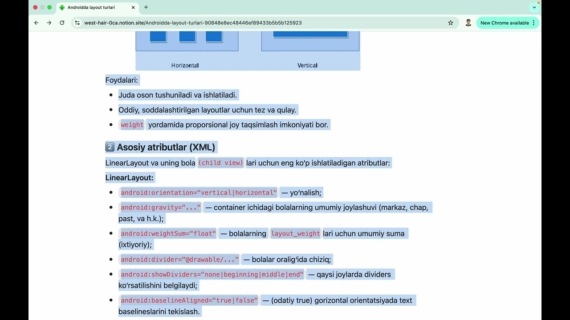Screen dimensions: 570x320
Task: Click the Foydalari: heading text
Action: [x=122, y=80]
